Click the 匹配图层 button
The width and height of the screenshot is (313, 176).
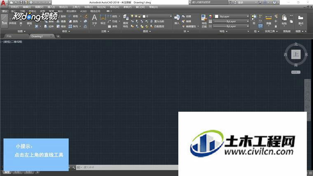[157, 26]
